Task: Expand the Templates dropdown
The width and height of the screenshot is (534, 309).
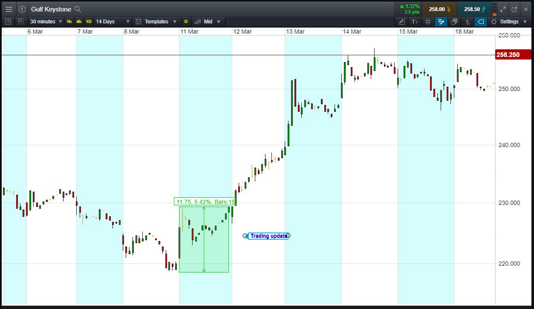Action: pos(175,22)
